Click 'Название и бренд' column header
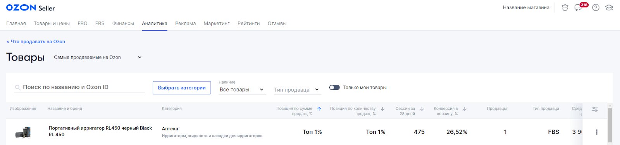The width and height of the screenshot is (620, 145). [x=65, y=109]
